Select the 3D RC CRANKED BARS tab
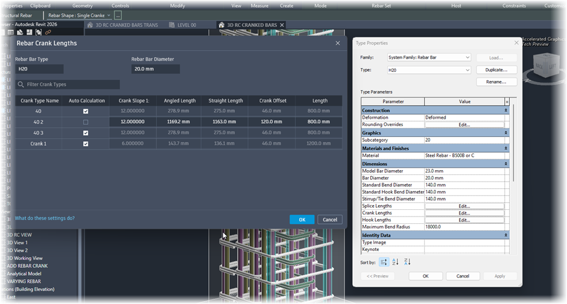 tap(252, 25)
